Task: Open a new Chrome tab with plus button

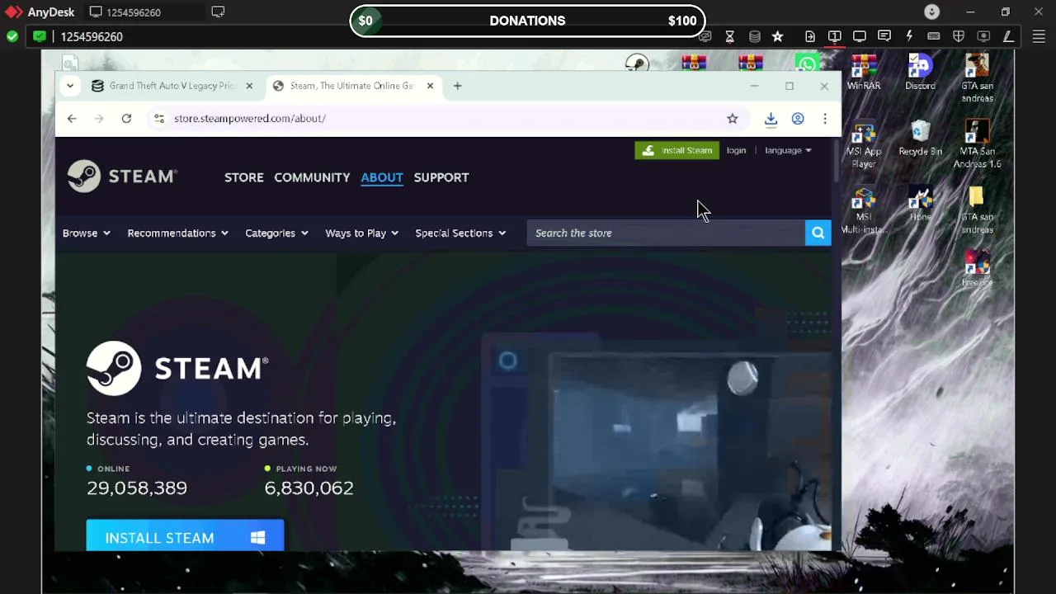Action: (x=457, y=86)
